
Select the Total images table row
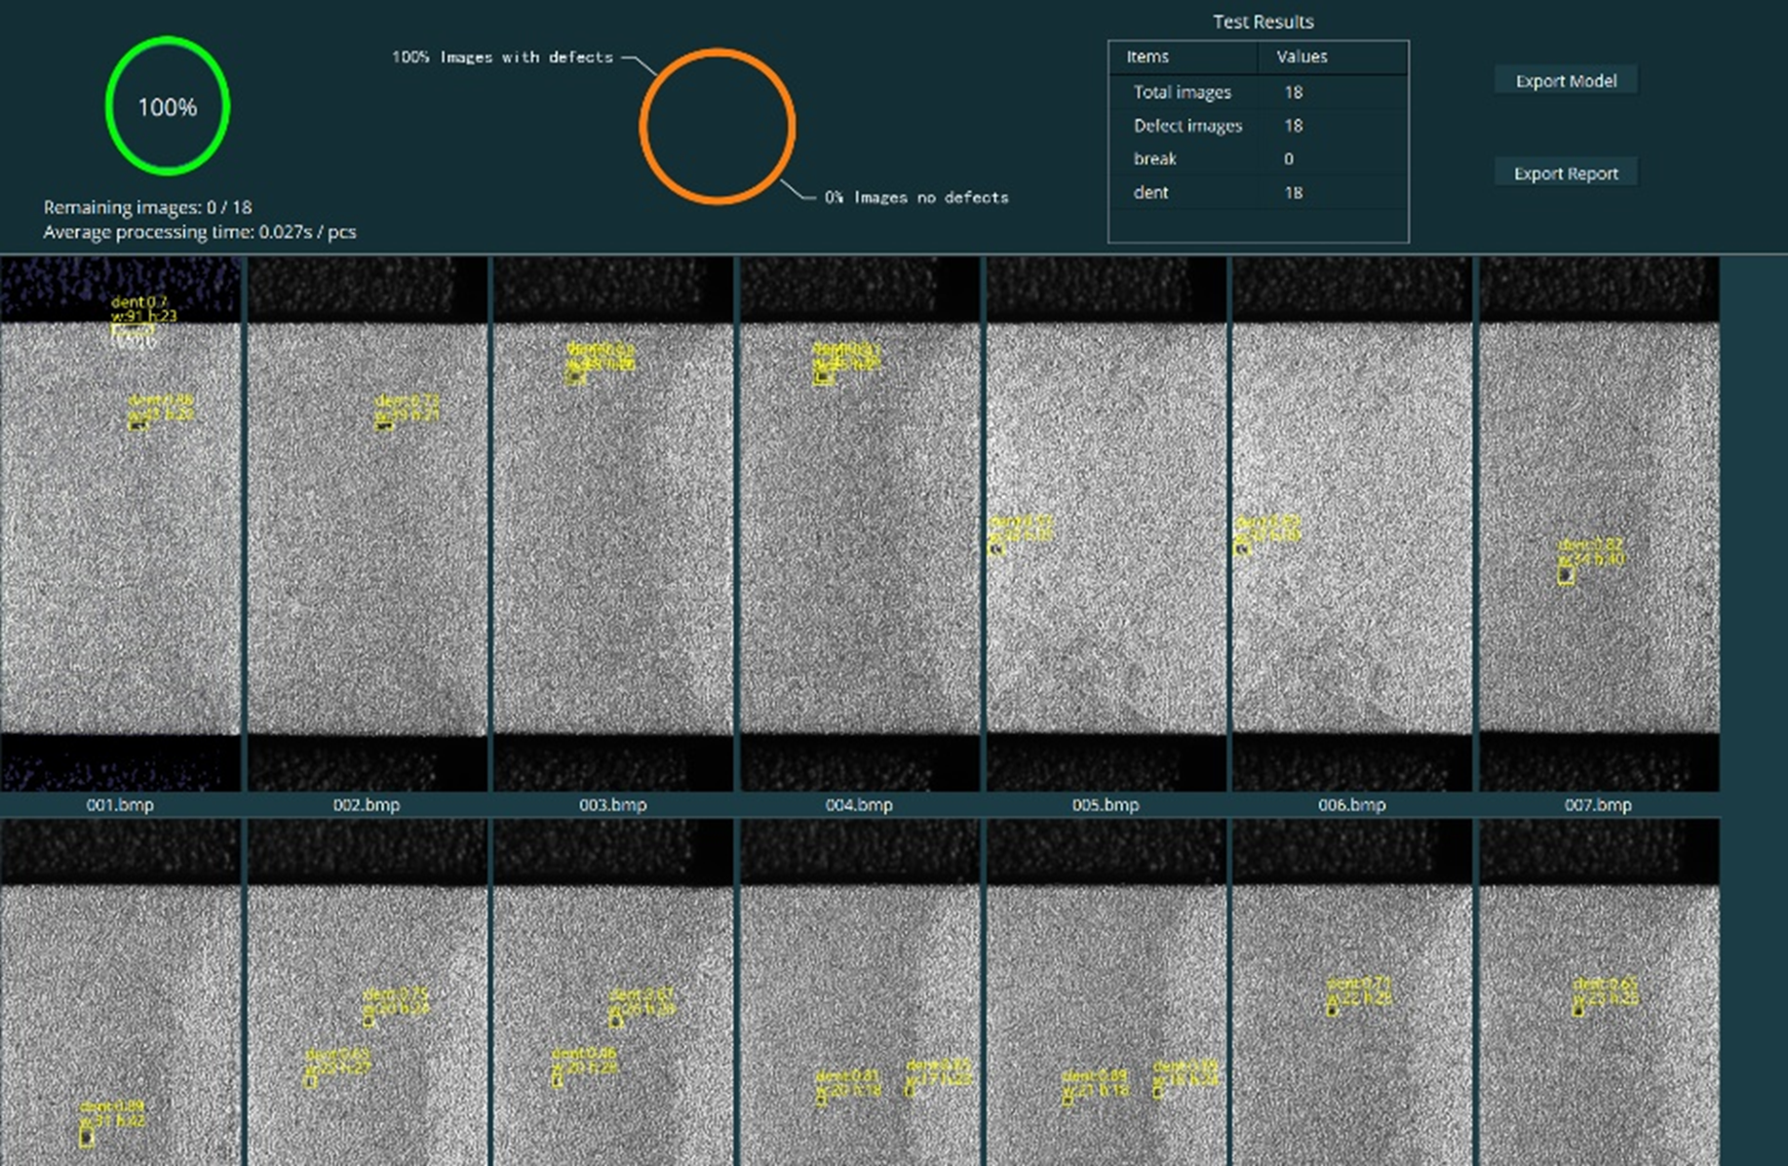click(x=1258, y=93)
